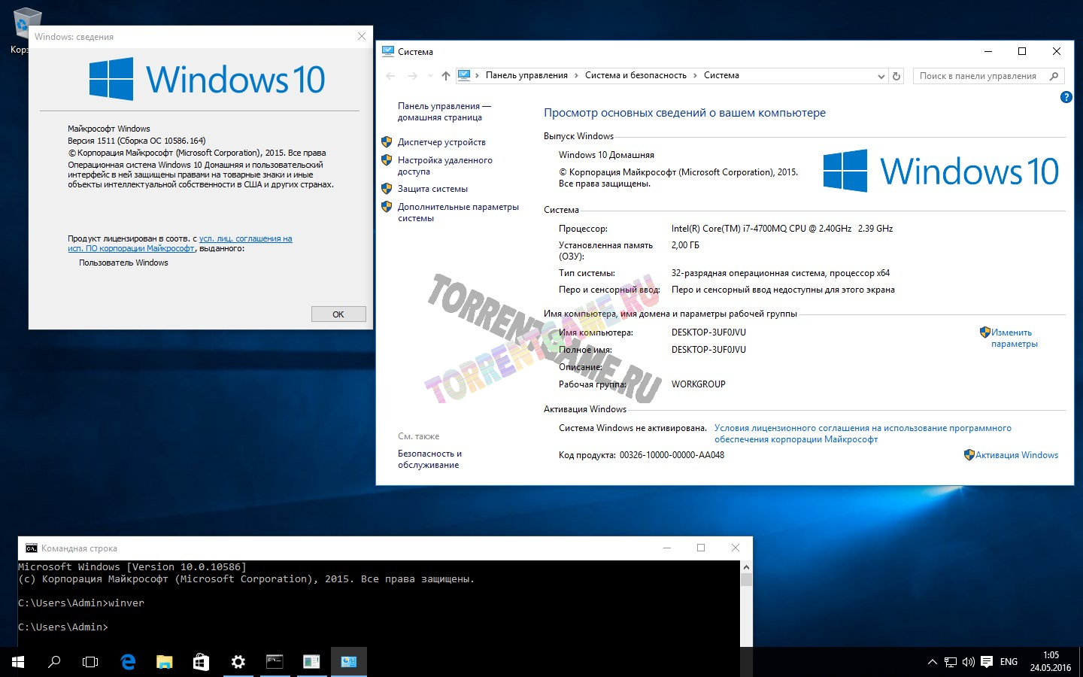Refresh the System control panel page

point(896,76)
